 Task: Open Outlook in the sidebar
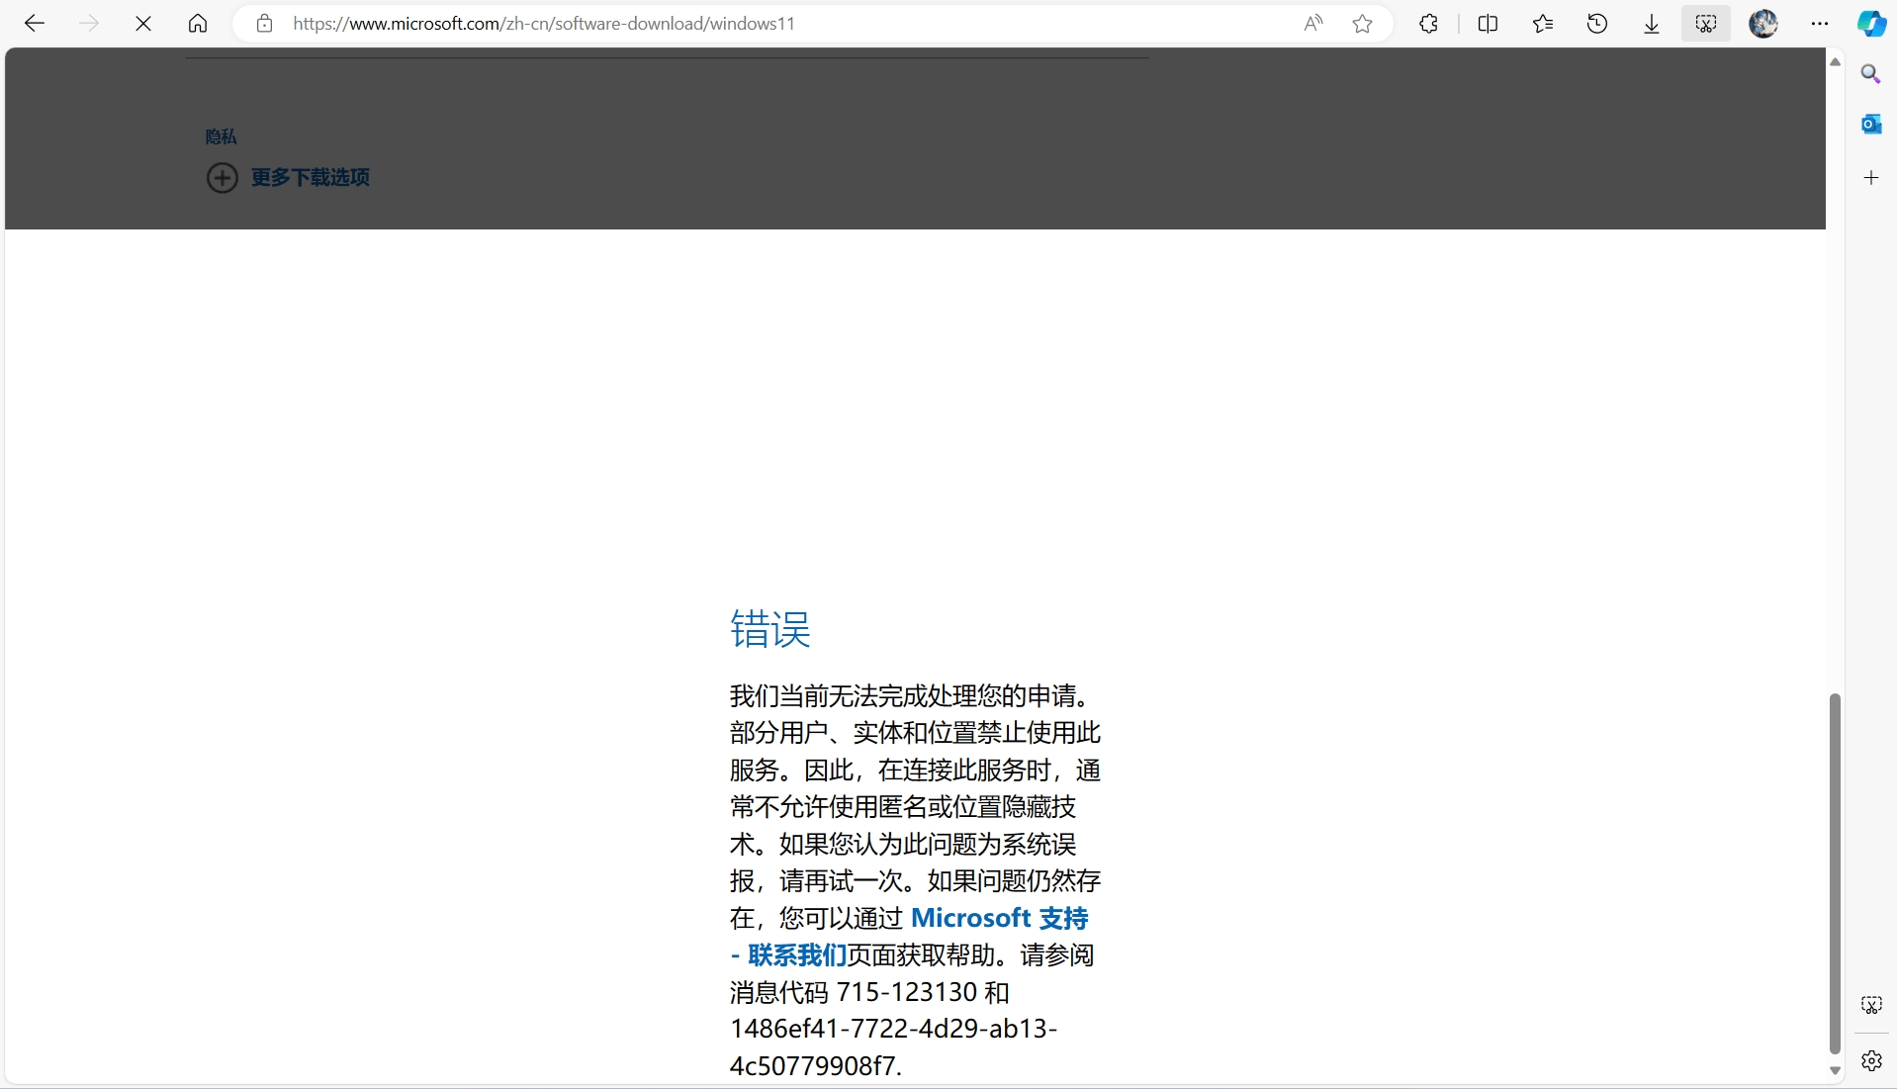1871,124
